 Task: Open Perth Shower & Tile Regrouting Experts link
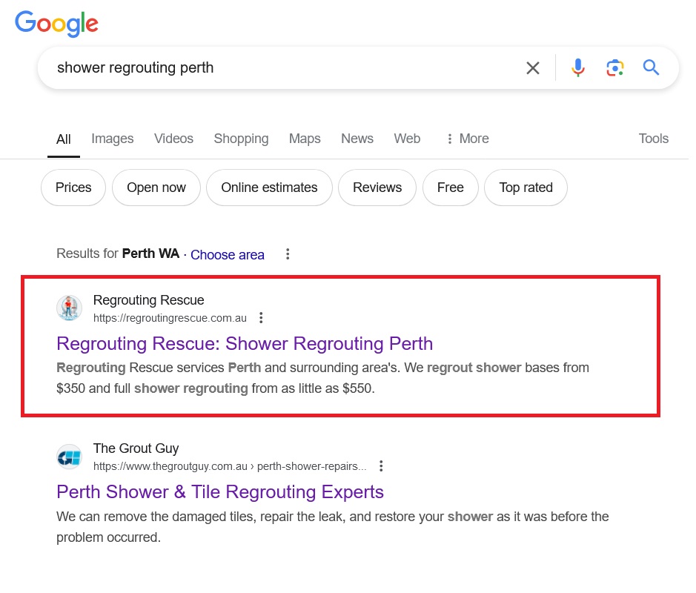220,492
